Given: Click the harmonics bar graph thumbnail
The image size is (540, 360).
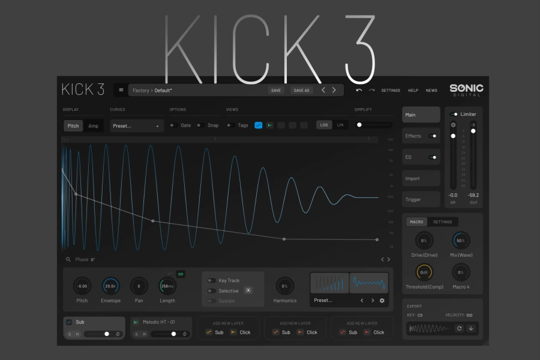Looking at the screenshot, I should point(329,283).
